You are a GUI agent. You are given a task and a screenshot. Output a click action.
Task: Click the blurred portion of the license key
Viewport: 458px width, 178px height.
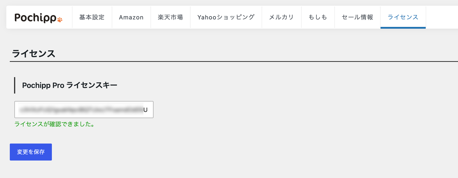pos(81,109)
